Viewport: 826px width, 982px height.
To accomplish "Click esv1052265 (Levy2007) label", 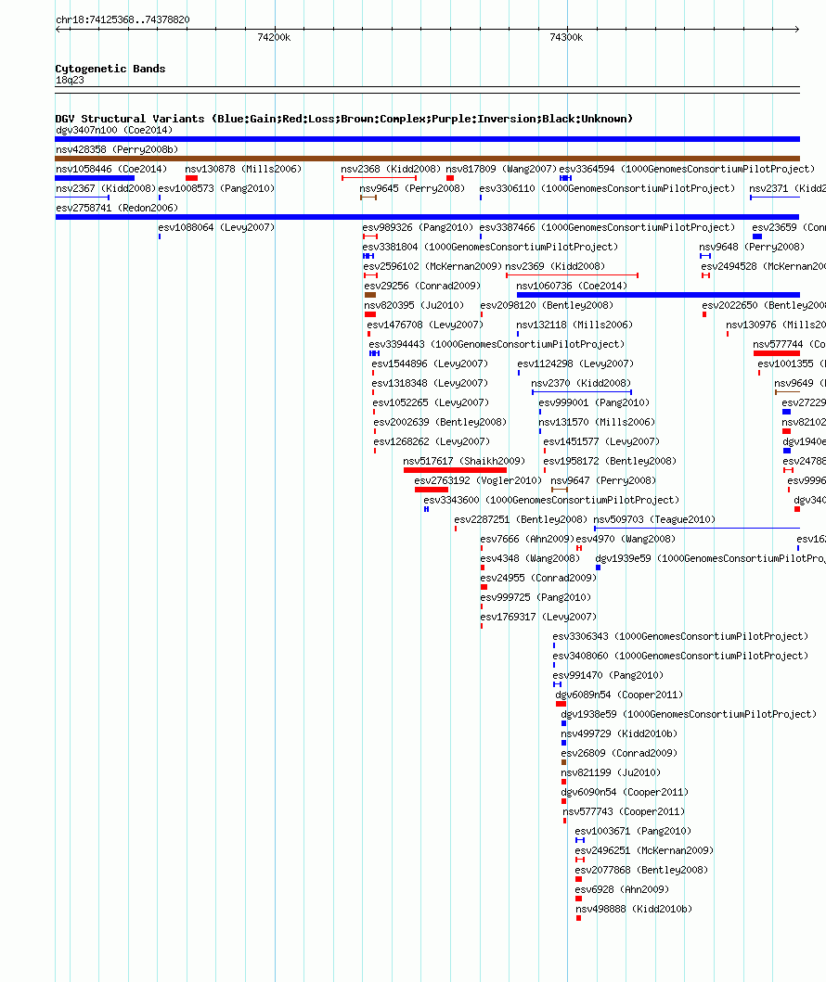I will [431, 402].
